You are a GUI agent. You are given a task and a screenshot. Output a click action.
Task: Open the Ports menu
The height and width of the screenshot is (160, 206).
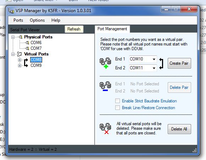coord(18,20)
